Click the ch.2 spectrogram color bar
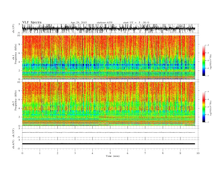The height and width of the screenshot is (172, 223). coord(204,107)
